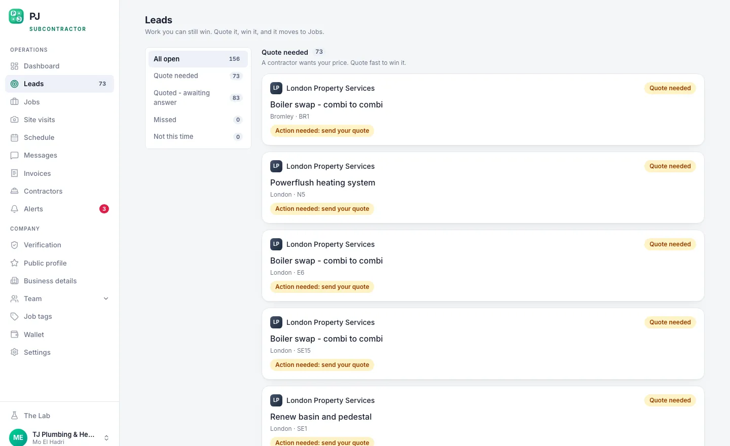Open the London SE15 boiler swap lead
This screenshot has height=446, width=730.
483,344
